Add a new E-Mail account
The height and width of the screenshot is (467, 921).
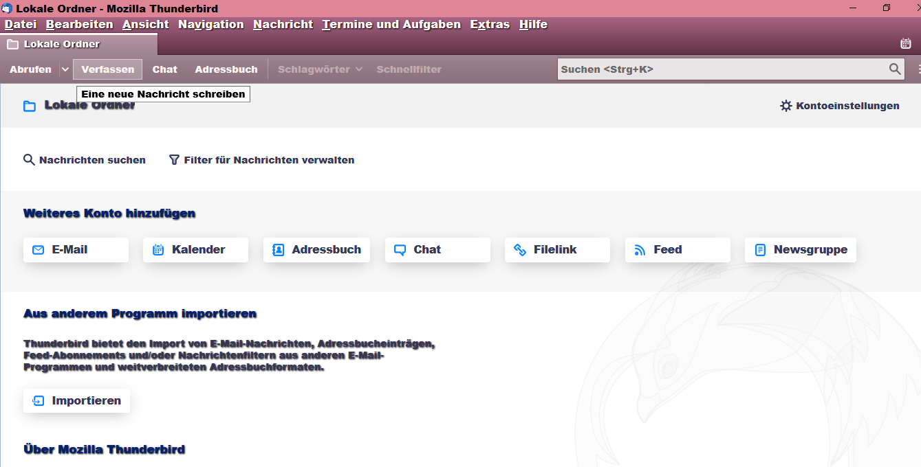[76, 249]
